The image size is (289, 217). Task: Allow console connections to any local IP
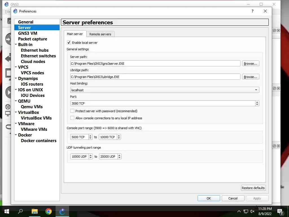[x=72, y=118]
